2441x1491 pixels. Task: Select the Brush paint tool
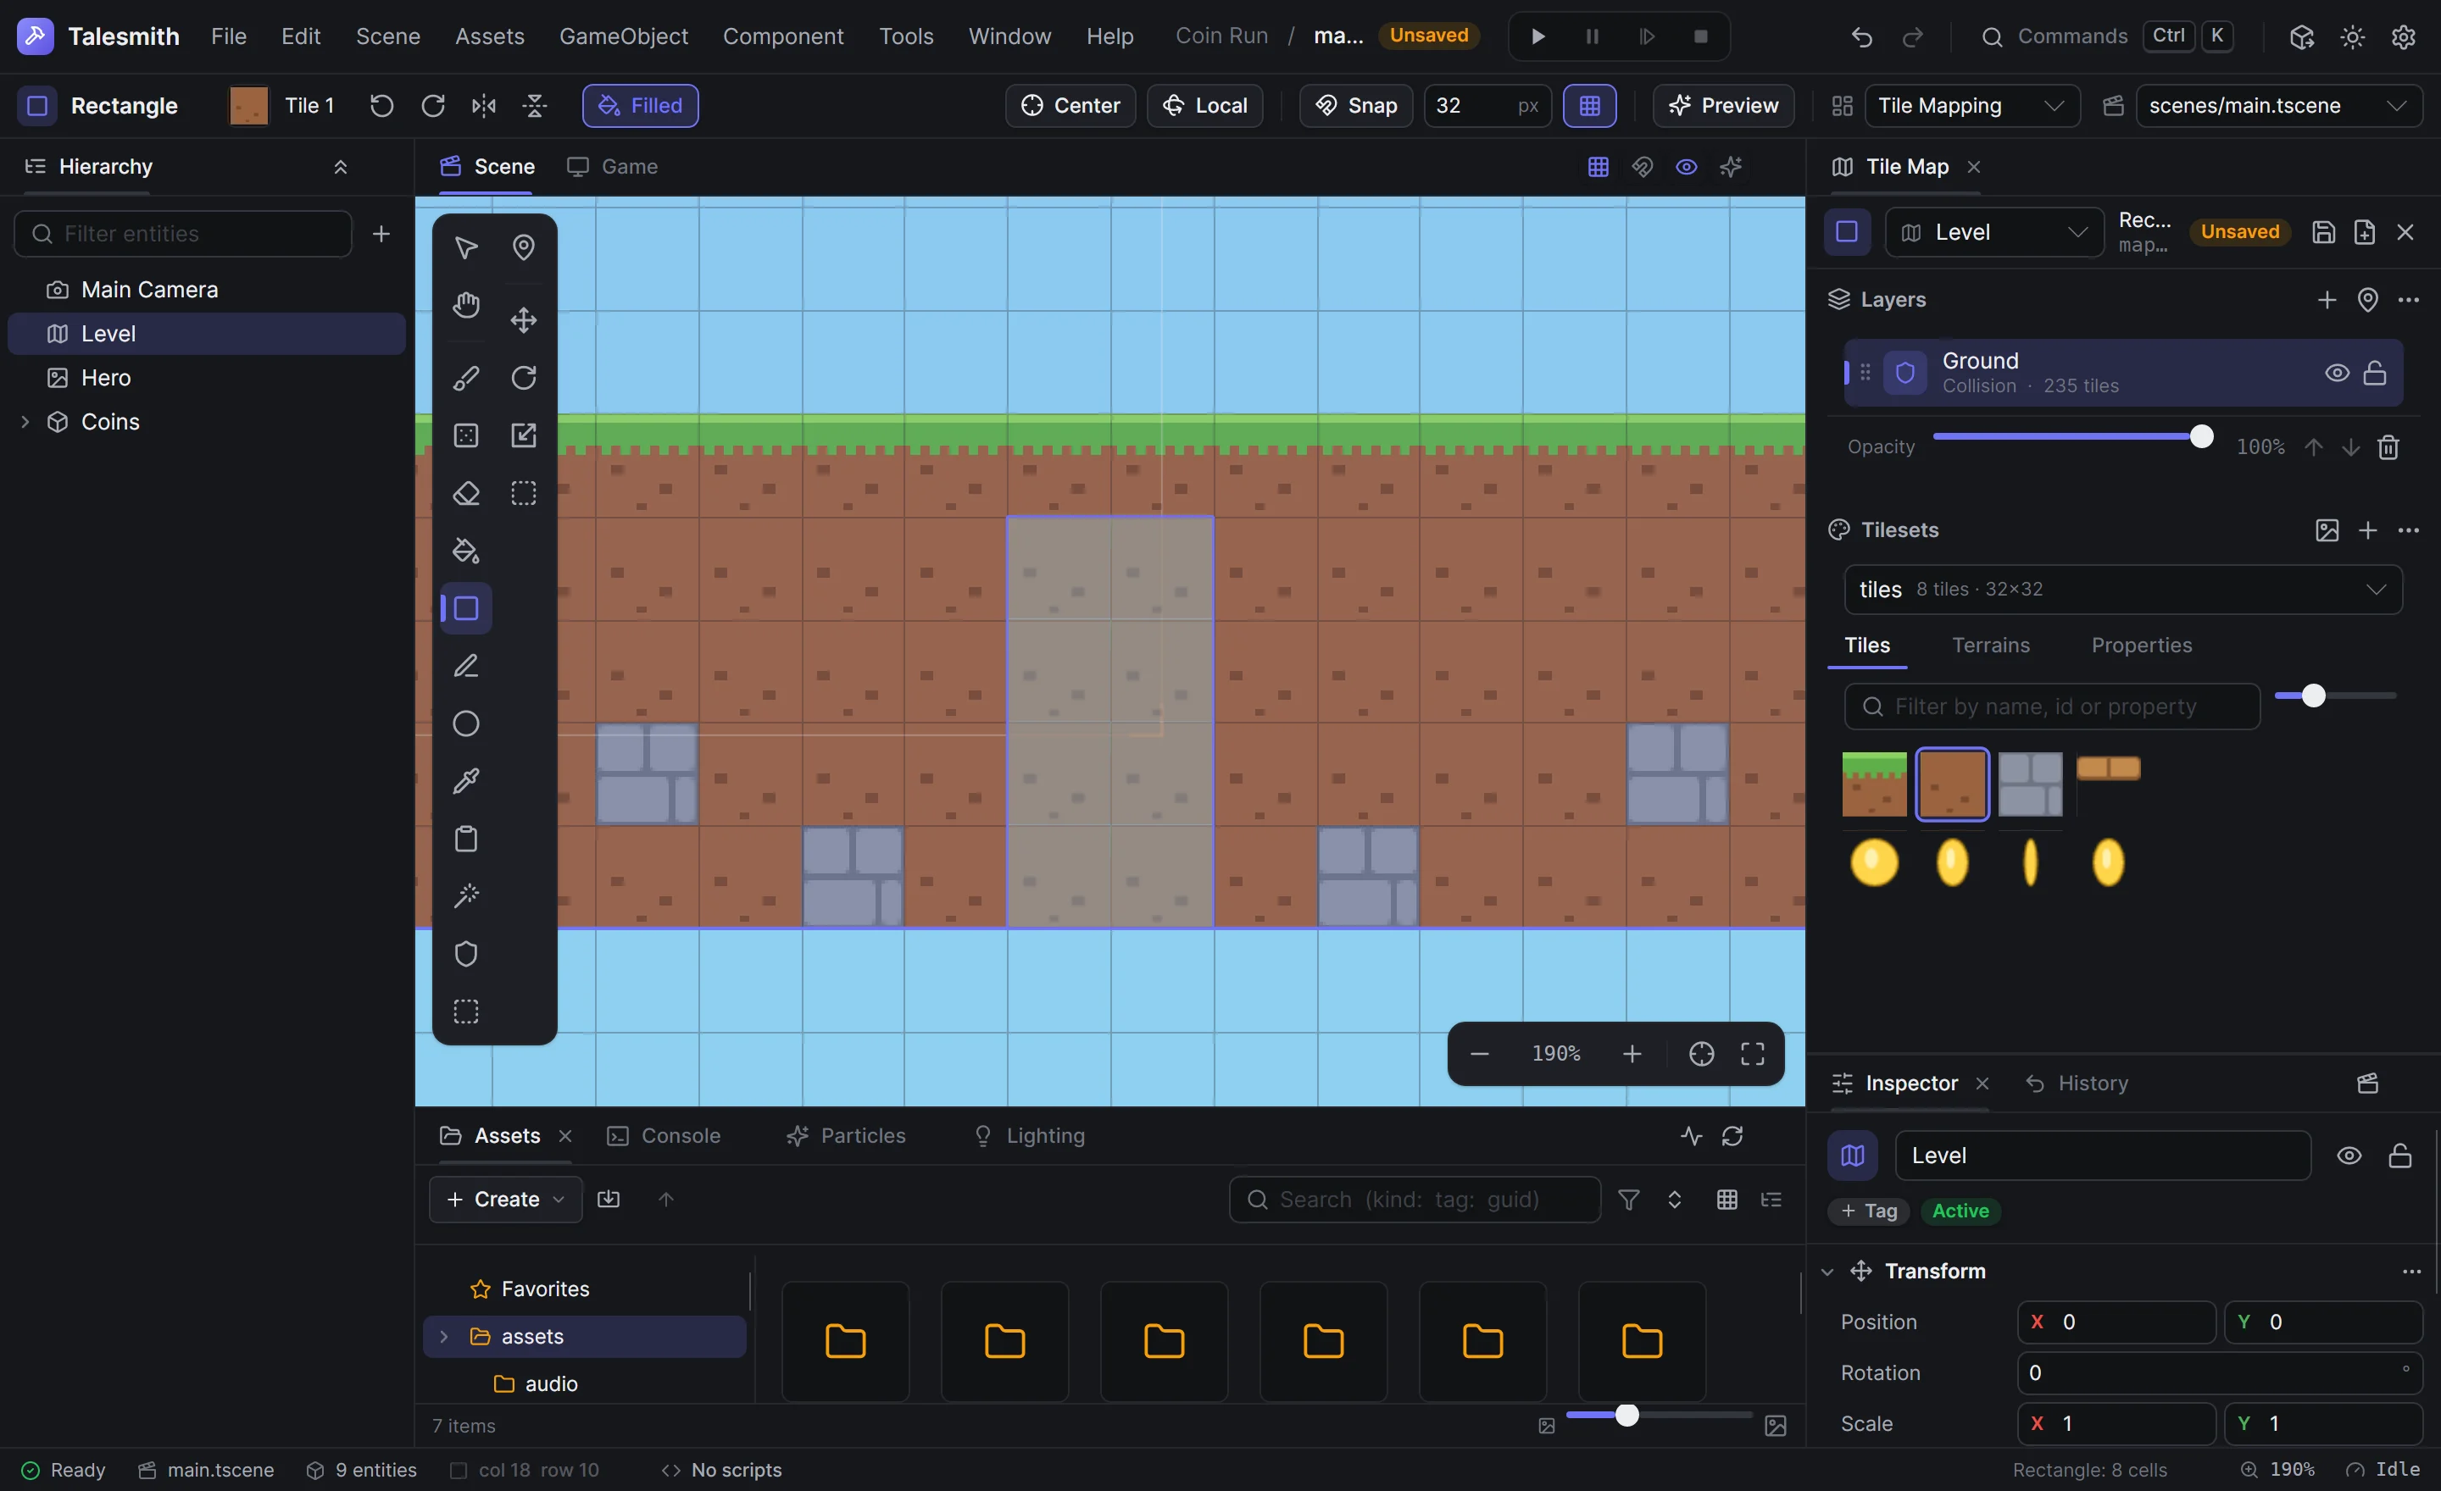465,378
